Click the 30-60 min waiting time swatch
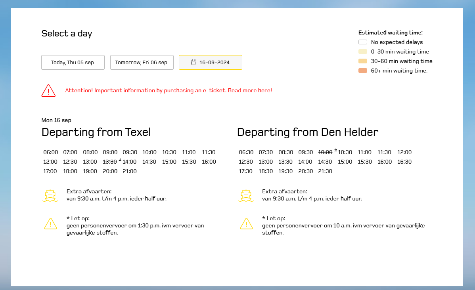This screenshot has height=290, width=475. point(363,61)
